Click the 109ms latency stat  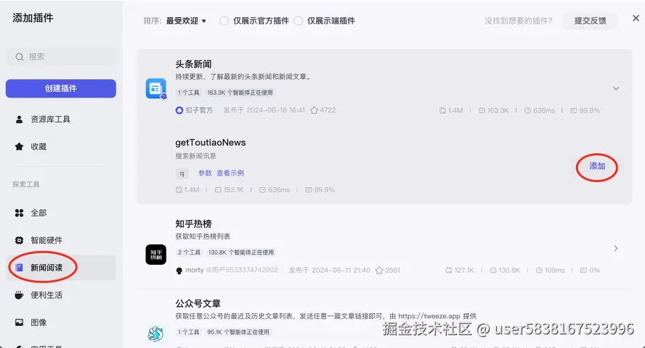click(x=550, y=270)
